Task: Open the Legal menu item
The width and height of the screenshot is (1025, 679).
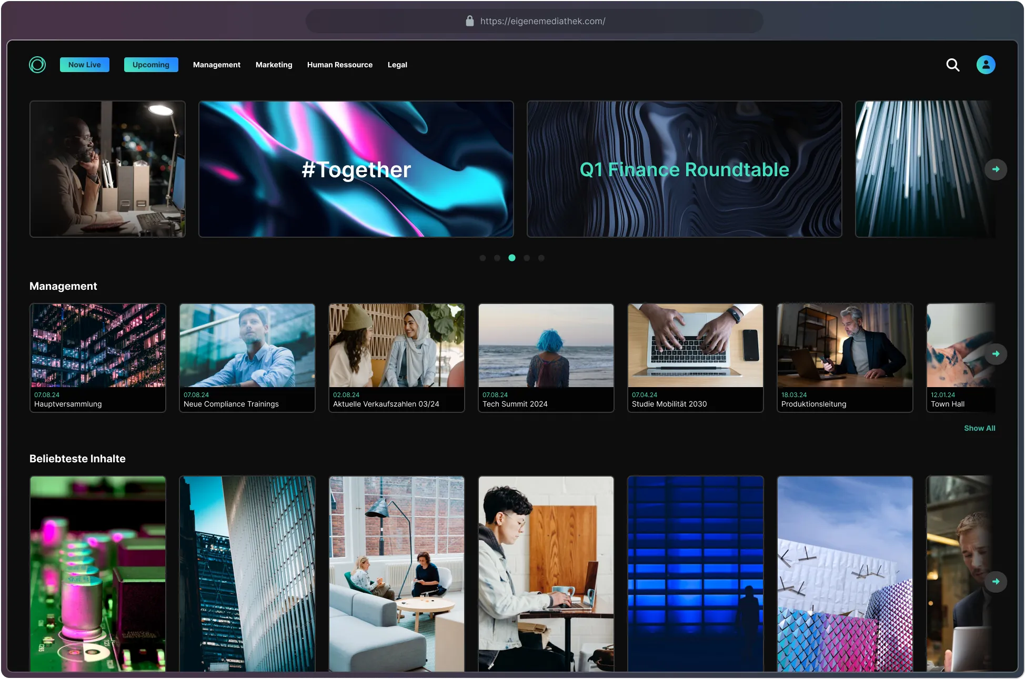Action: coord(397,65)
